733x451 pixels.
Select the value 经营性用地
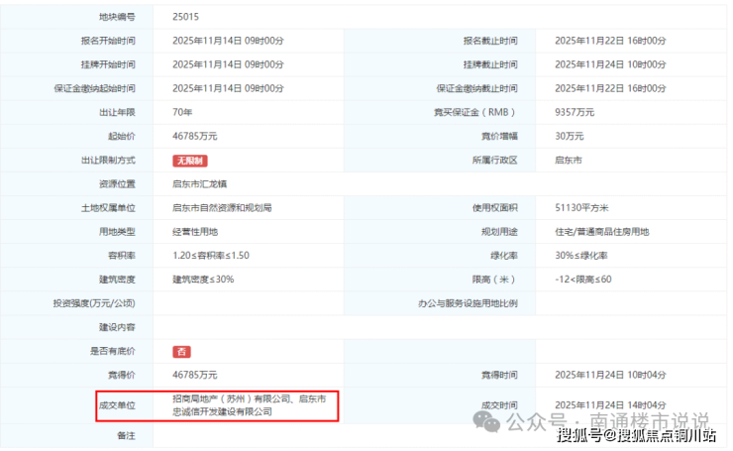point(195,232)
